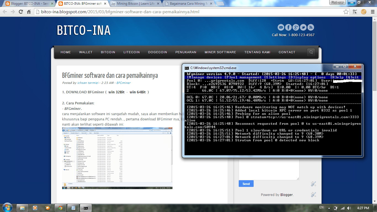Click the Chrome home button
The image size is (377, 212).
[x=29, y=12]
